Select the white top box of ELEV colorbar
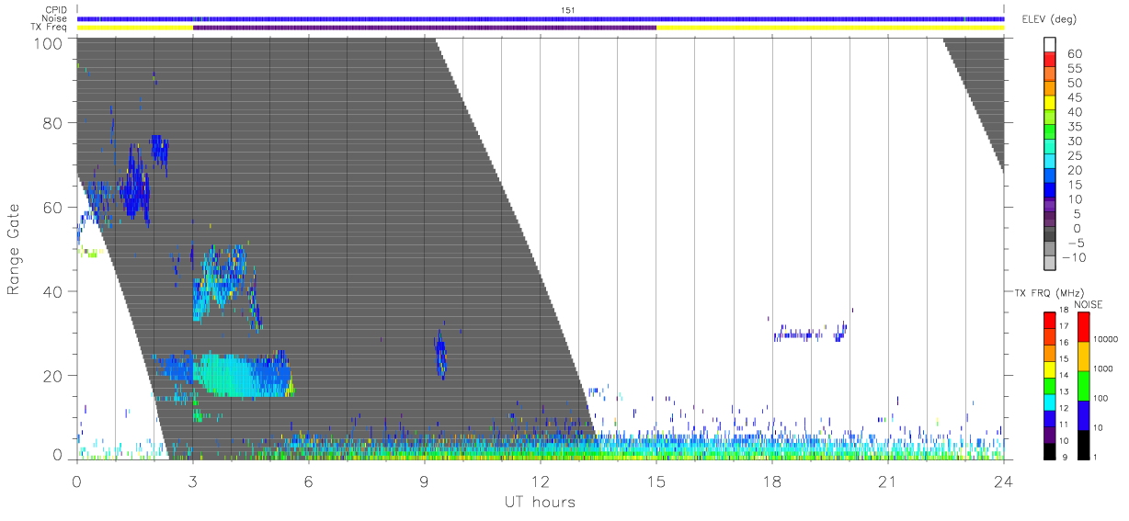Screen dimensions: 1129x521 (x=1050, y=45)
